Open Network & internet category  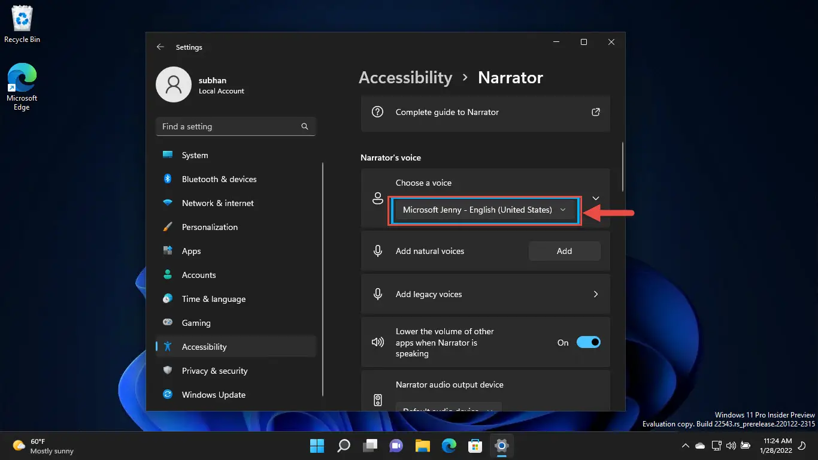(x=236, y=203)
